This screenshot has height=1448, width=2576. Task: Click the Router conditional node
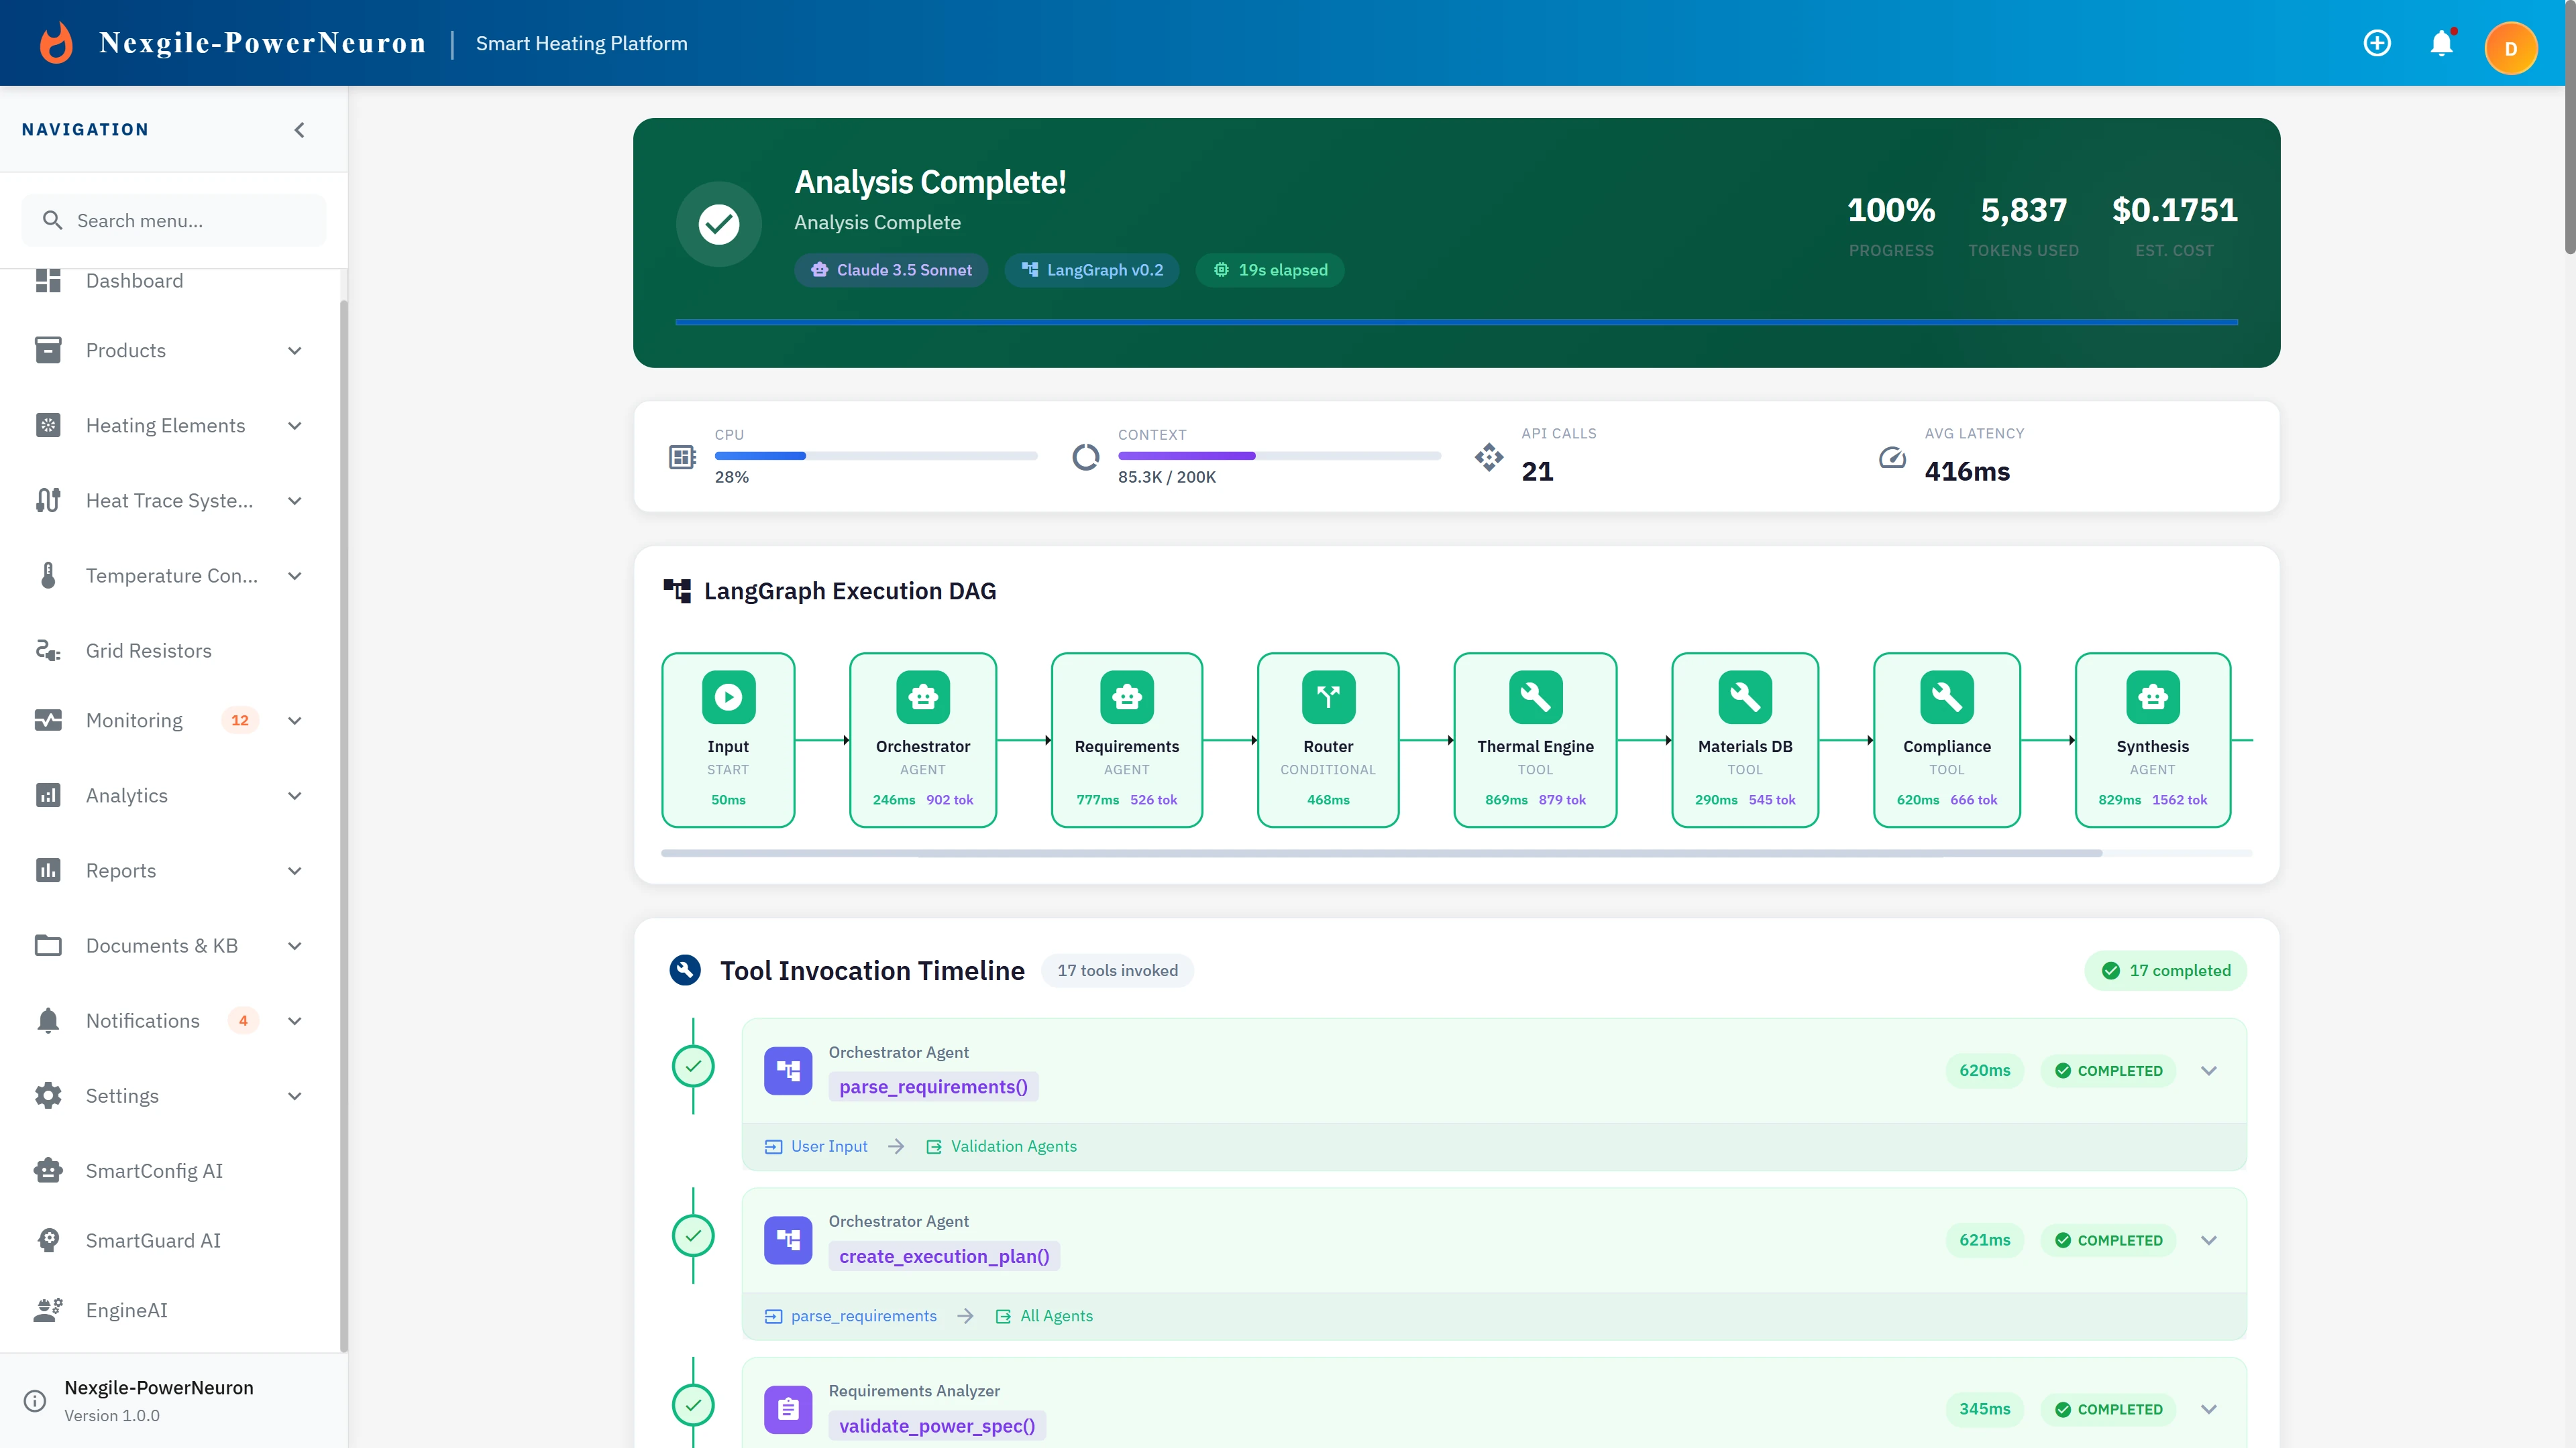tap(1328, 739)
